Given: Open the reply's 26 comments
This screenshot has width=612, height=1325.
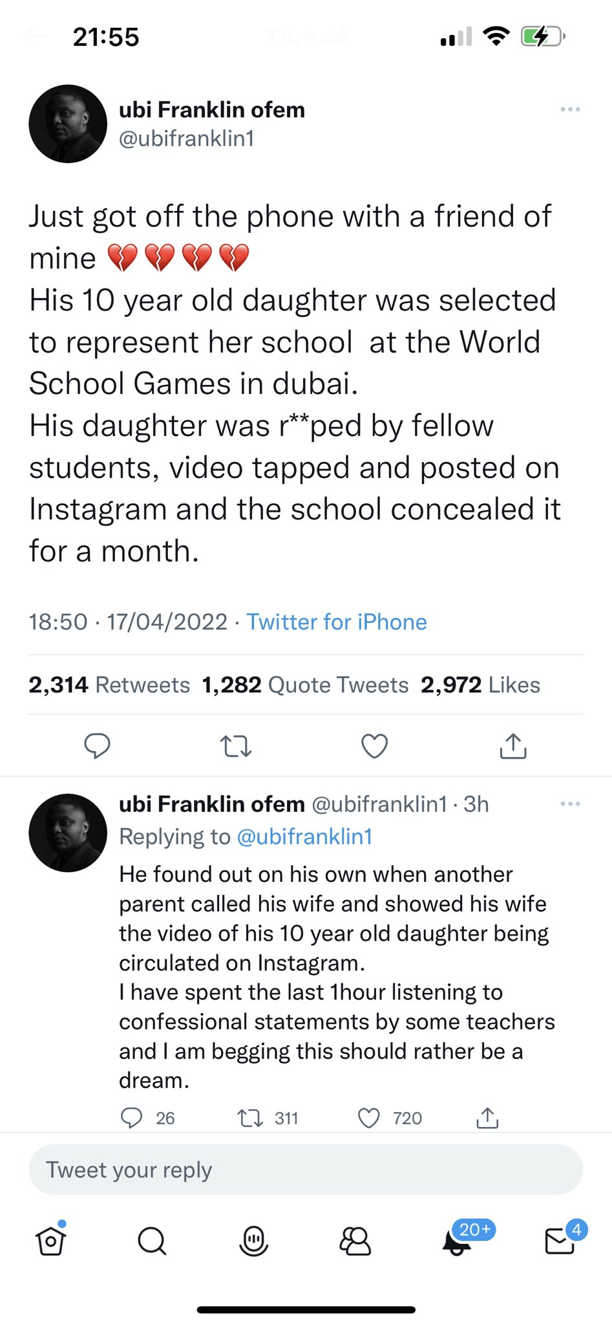Looking at the screenshot, I should (x=132, y=1118).
